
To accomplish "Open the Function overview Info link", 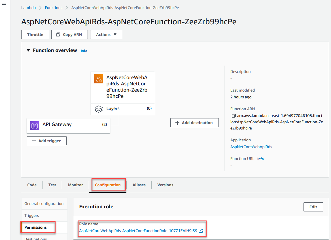I will coord(84,51).
